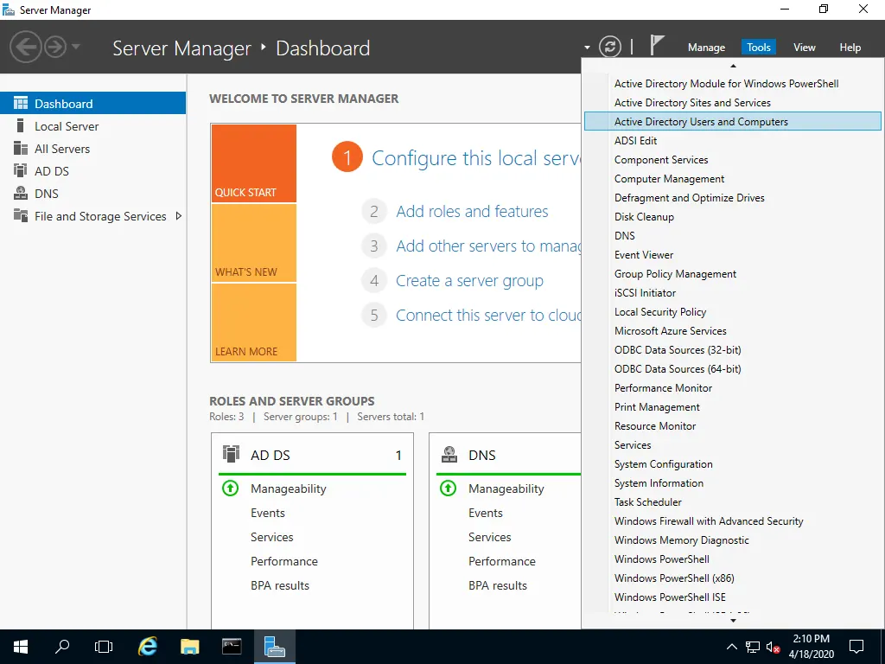Image resolution: width=885 pixels, height=664 pixels.
Task: Open Services from the Tools menu
Action: [x=733, y=445]
